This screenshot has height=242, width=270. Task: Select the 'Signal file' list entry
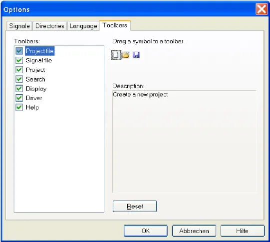coord(39,60)
